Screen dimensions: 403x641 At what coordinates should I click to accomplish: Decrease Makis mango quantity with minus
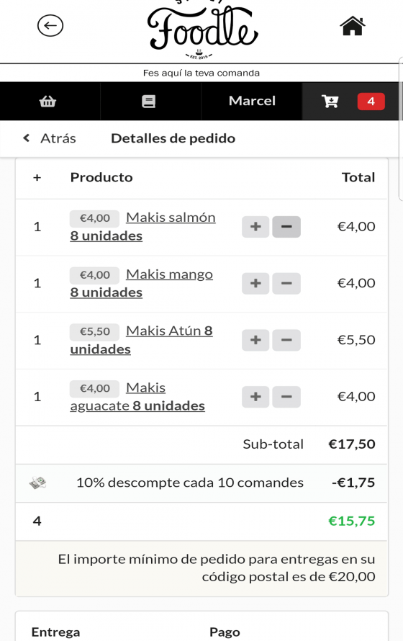click(286, 283)
